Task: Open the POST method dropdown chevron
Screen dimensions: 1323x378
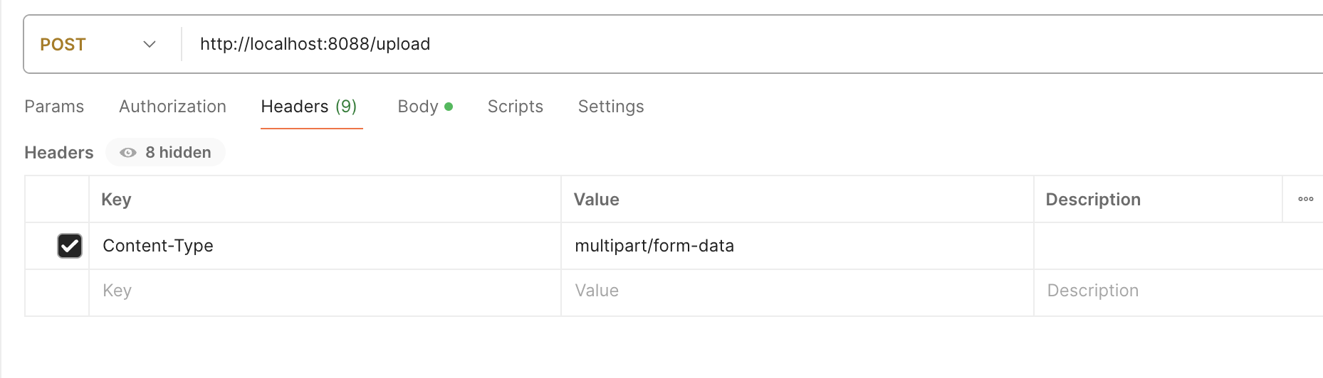Action: (150, 44)
